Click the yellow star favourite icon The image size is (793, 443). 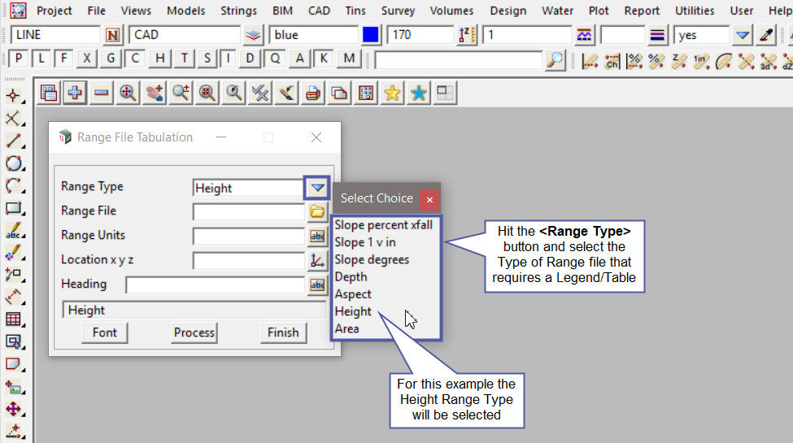click(393, 93)
